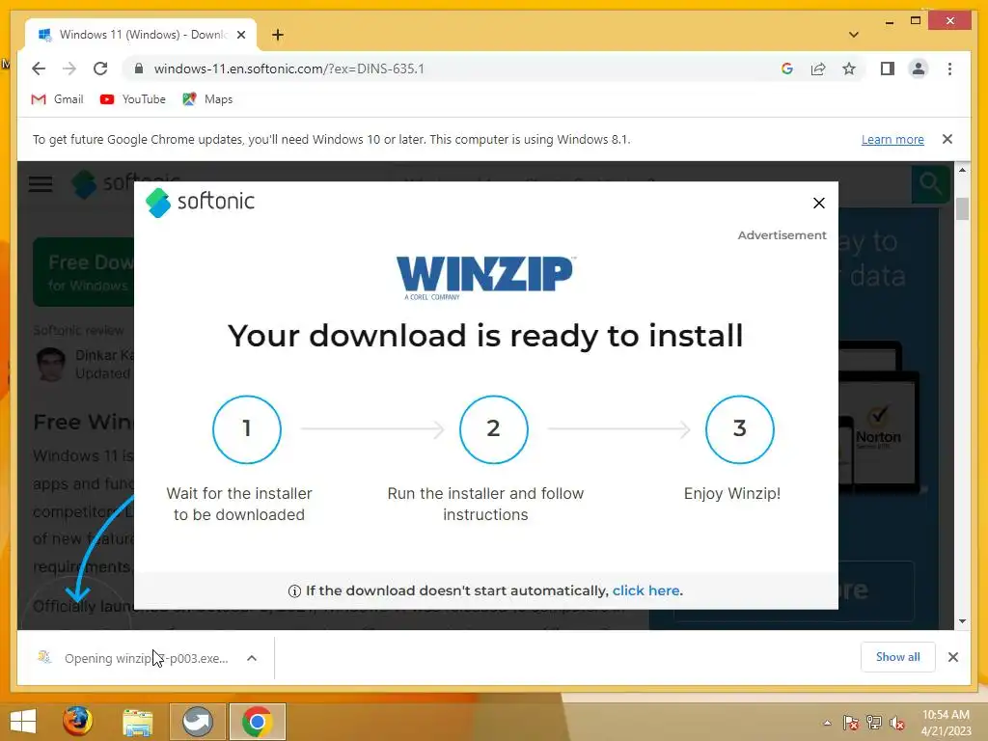Show hidden system tray icons
Image resolution: width=988 pixels, height=741 pixels.
[827, 723]
